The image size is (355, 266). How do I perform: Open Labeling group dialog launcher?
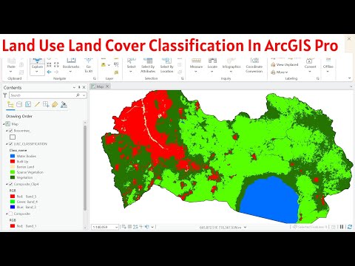tap(318, 78)
